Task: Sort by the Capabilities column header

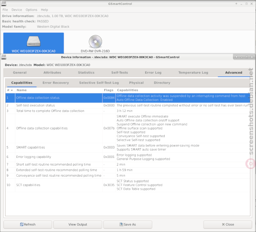Action: tap(183, 90)
